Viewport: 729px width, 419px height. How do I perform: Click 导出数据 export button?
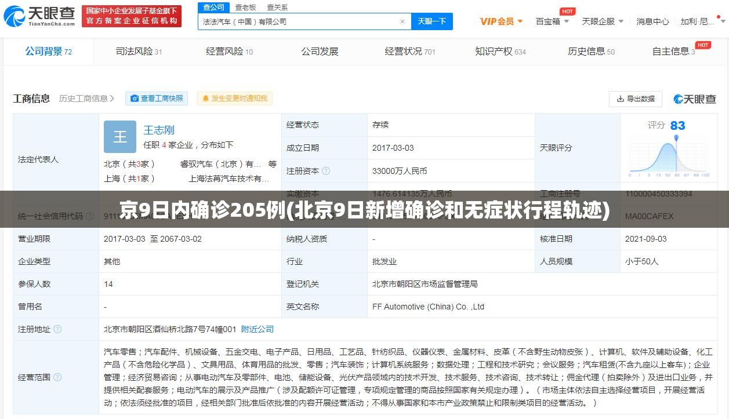[x=636, y=99]
